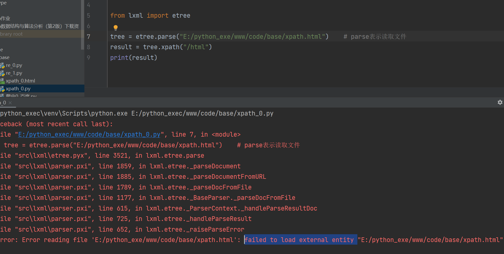Click the xpath_0.py Python file icon
Viewport: 504px width, 254px height.
click(2, 89)
